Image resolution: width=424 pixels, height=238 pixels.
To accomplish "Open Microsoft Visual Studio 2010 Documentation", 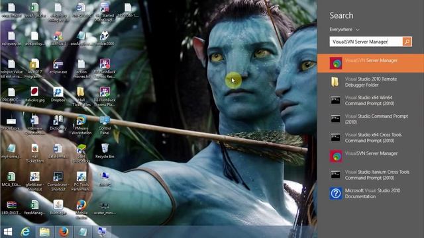I will 370,194.
